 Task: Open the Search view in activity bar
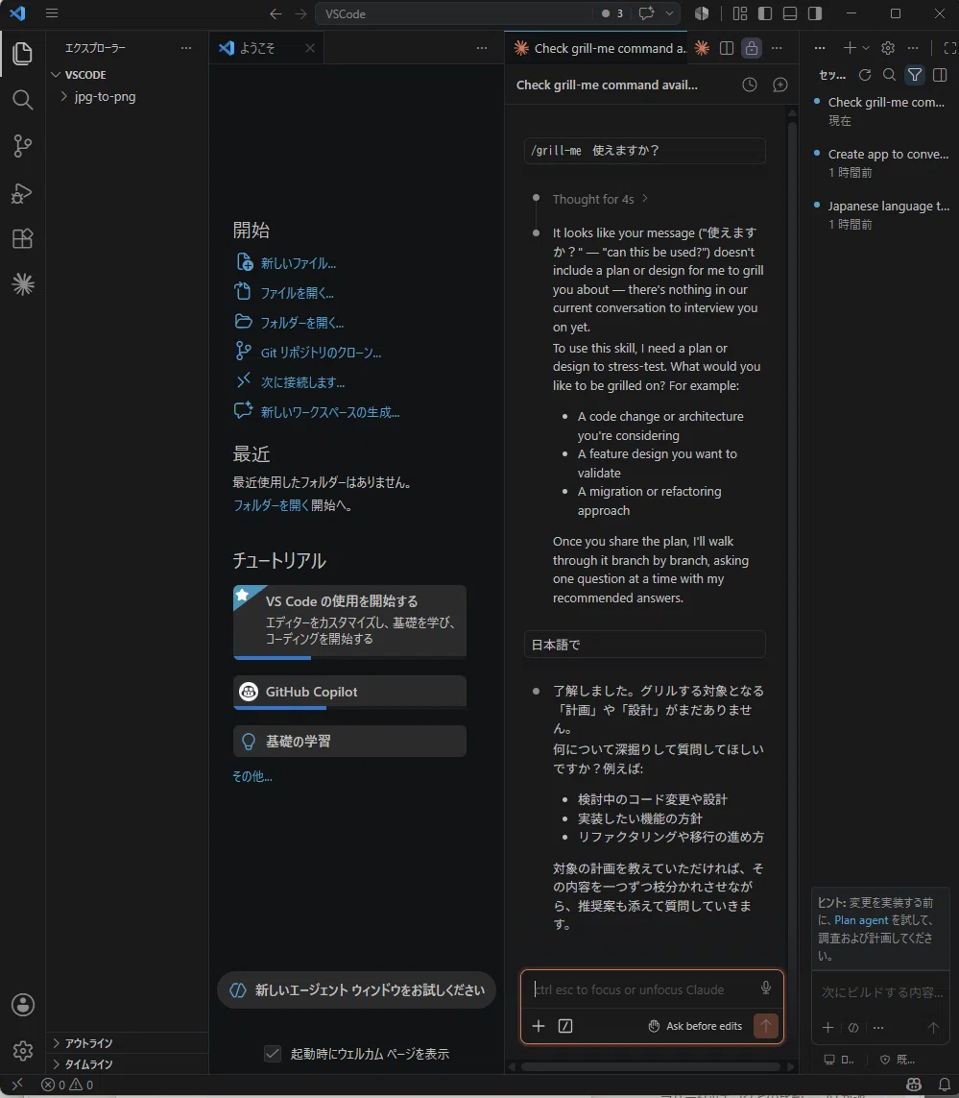(22, 100)
